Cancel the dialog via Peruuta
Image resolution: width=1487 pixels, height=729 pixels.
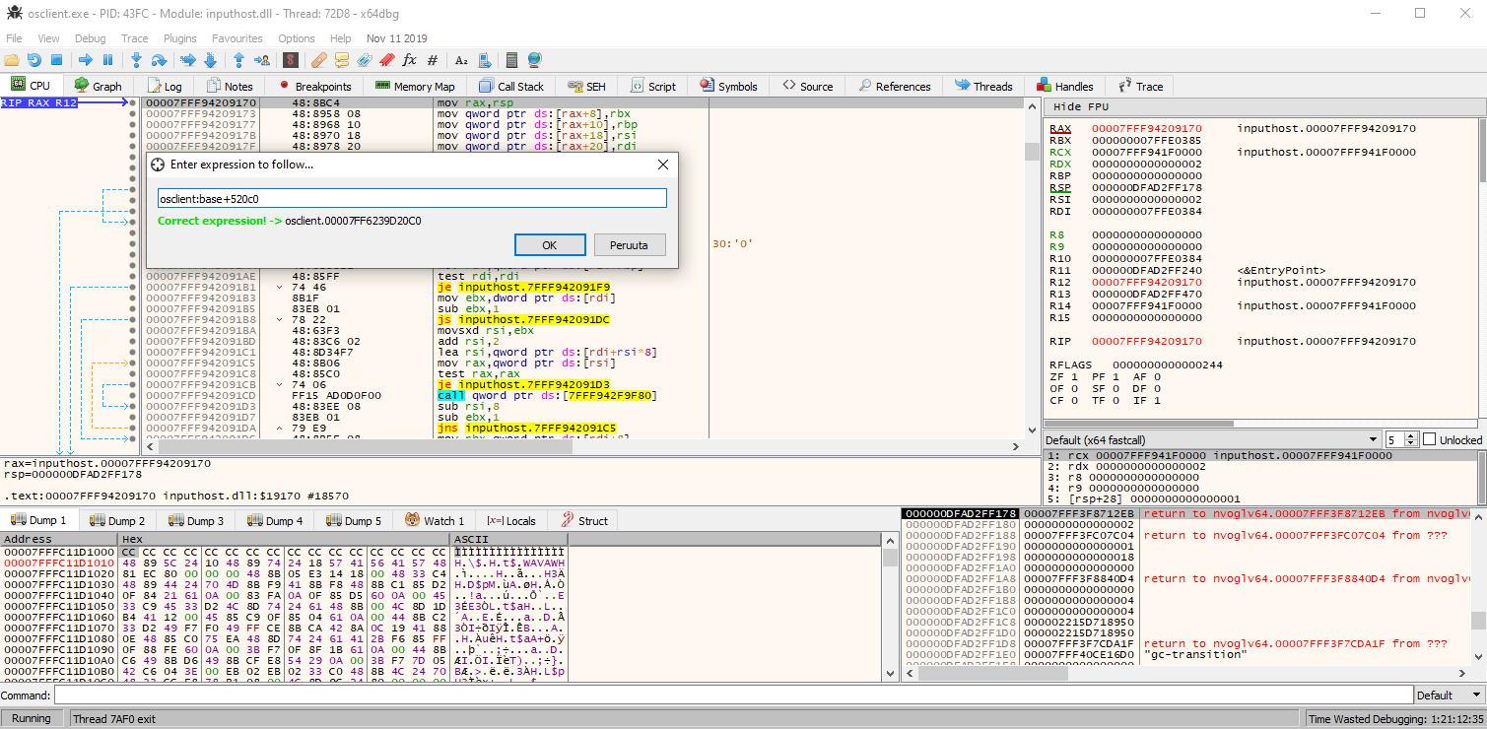629,244
